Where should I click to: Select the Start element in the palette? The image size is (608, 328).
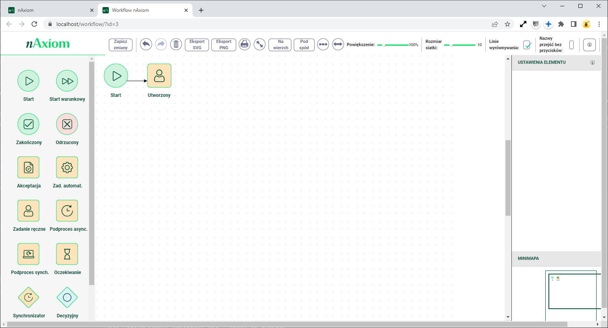point(28,81)
